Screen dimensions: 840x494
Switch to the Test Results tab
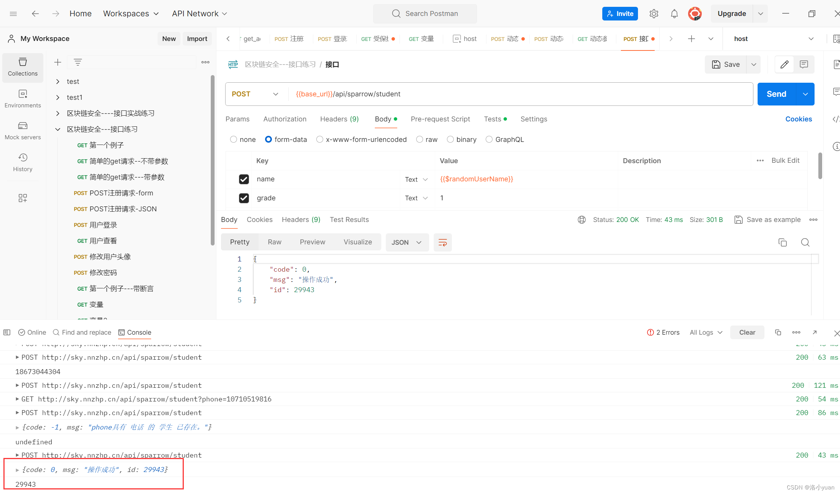click(x=349, y=220)
